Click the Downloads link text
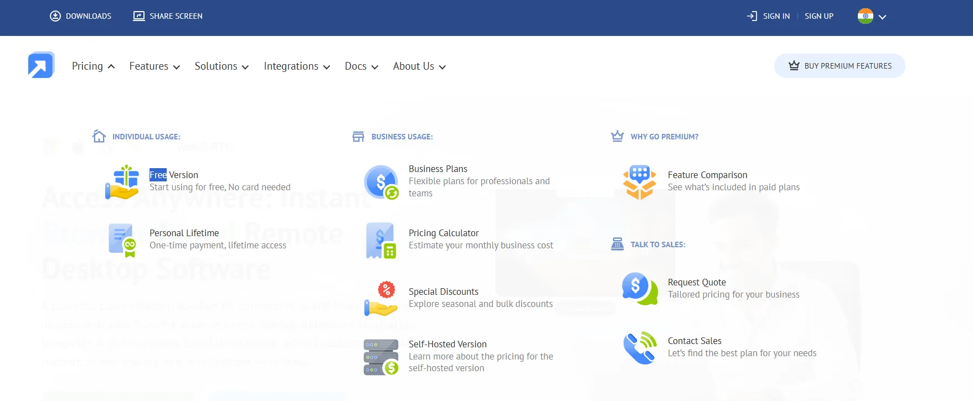This screenshot has width=973, height=401. [89, 16]
